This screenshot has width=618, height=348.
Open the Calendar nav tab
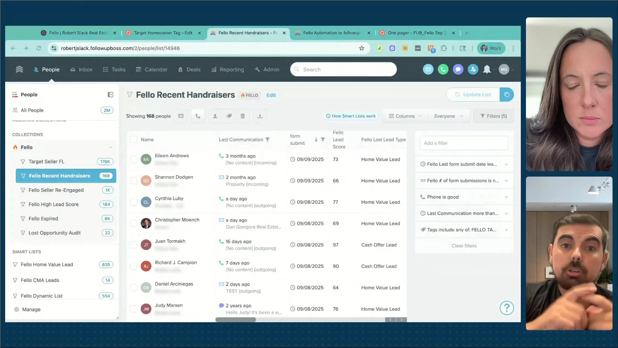[151, 69]
